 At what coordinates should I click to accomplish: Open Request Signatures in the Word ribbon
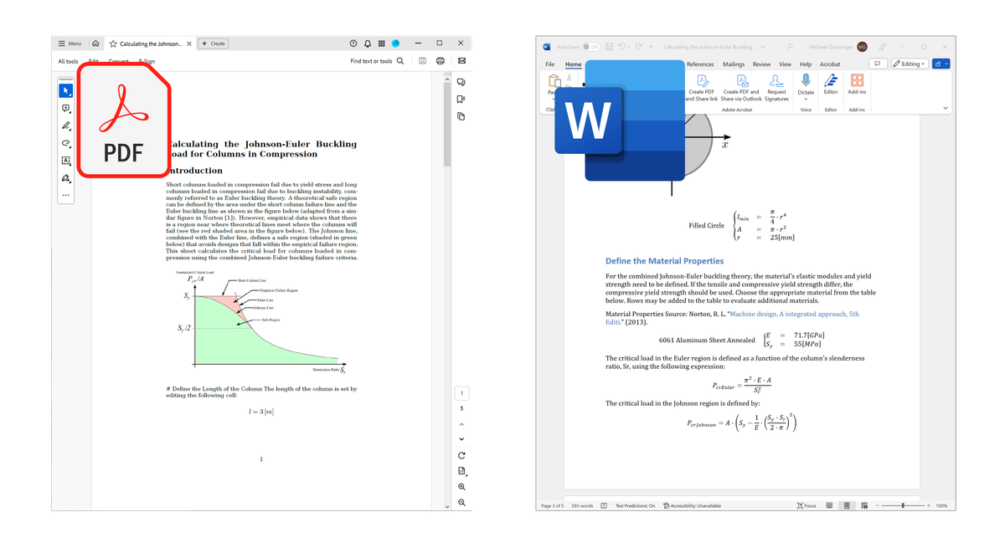click(777, 88)
